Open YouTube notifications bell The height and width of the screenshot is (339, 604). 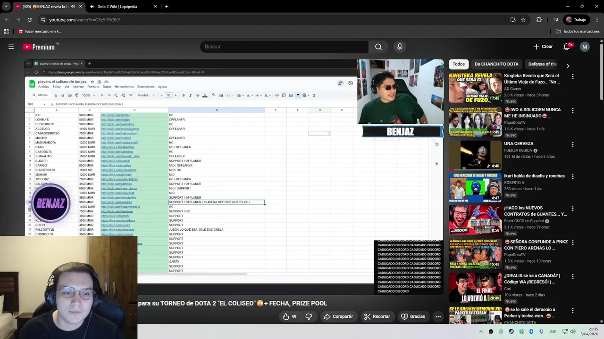567,47
